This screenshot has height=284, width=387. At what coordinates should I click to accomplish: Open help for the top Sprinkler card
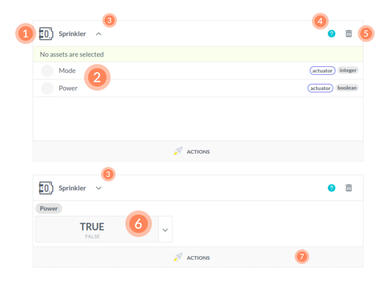331,33
